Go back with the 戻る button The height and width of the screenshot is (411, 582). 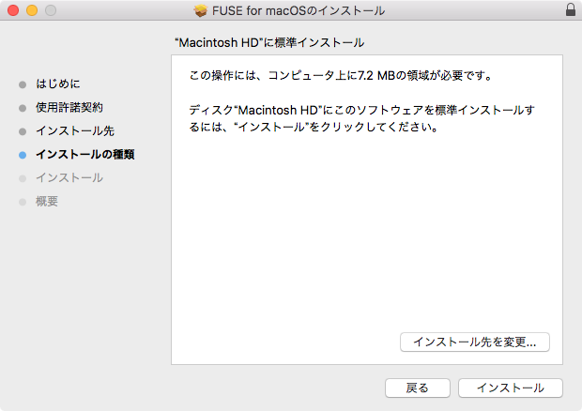tap(418, 388)
